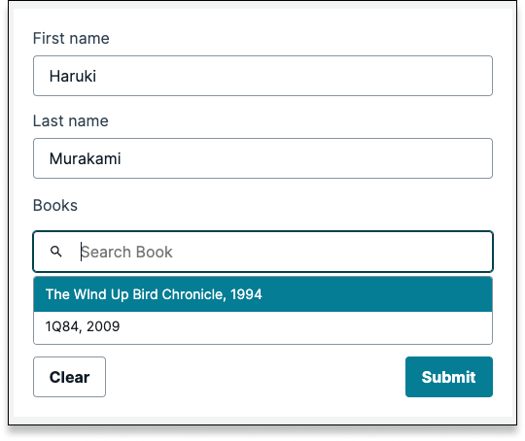Screen dimensions: 525x441
Task: Click into the Search Book field
Action: tap(262, 252)
